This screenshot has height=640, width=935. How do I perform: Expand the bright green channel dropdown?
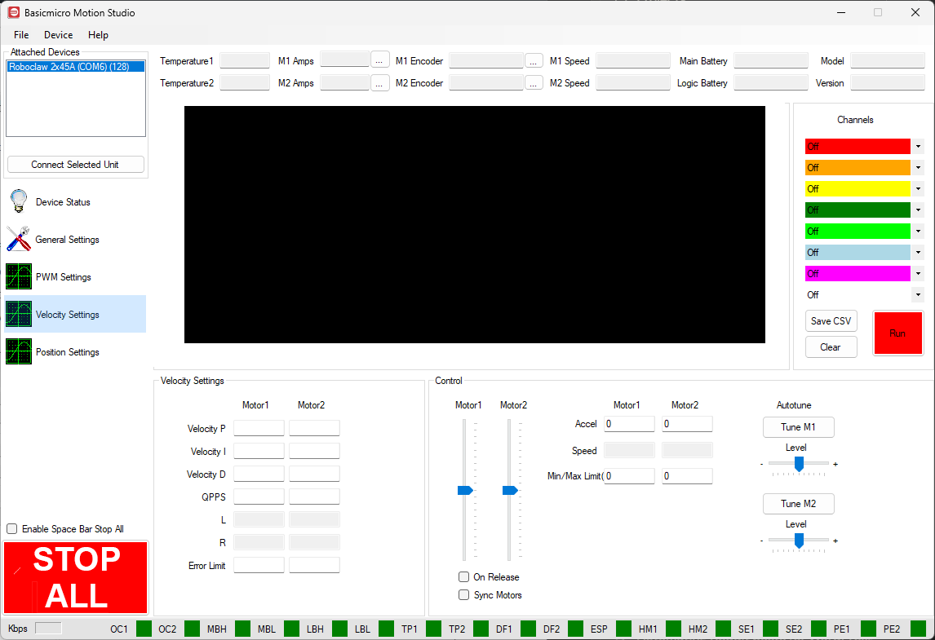(918, 232)
